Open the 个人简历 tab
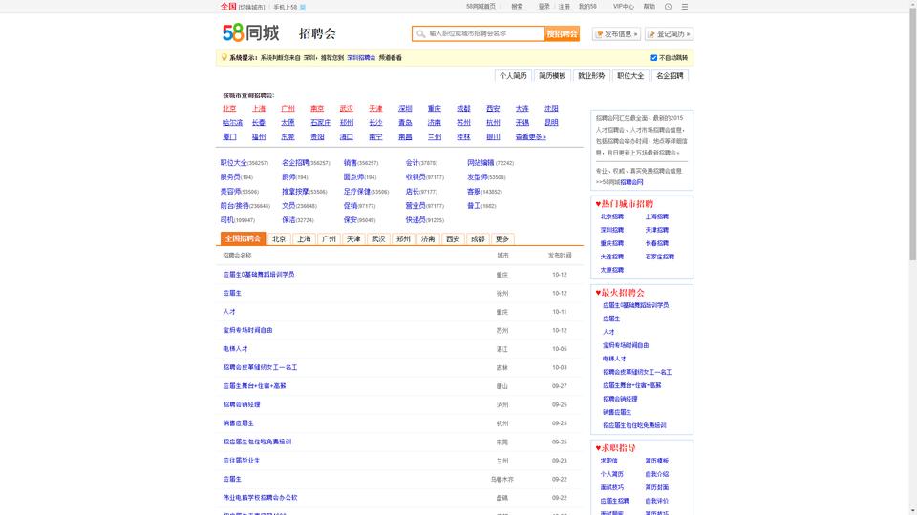This screenshot has width=917, height=515. pyautogui.click(x=513, y=76)
